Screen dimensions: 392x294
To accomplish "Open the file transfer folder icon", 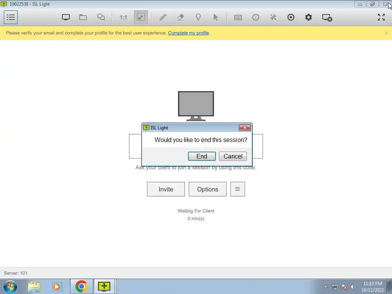I will coord(83,17).
